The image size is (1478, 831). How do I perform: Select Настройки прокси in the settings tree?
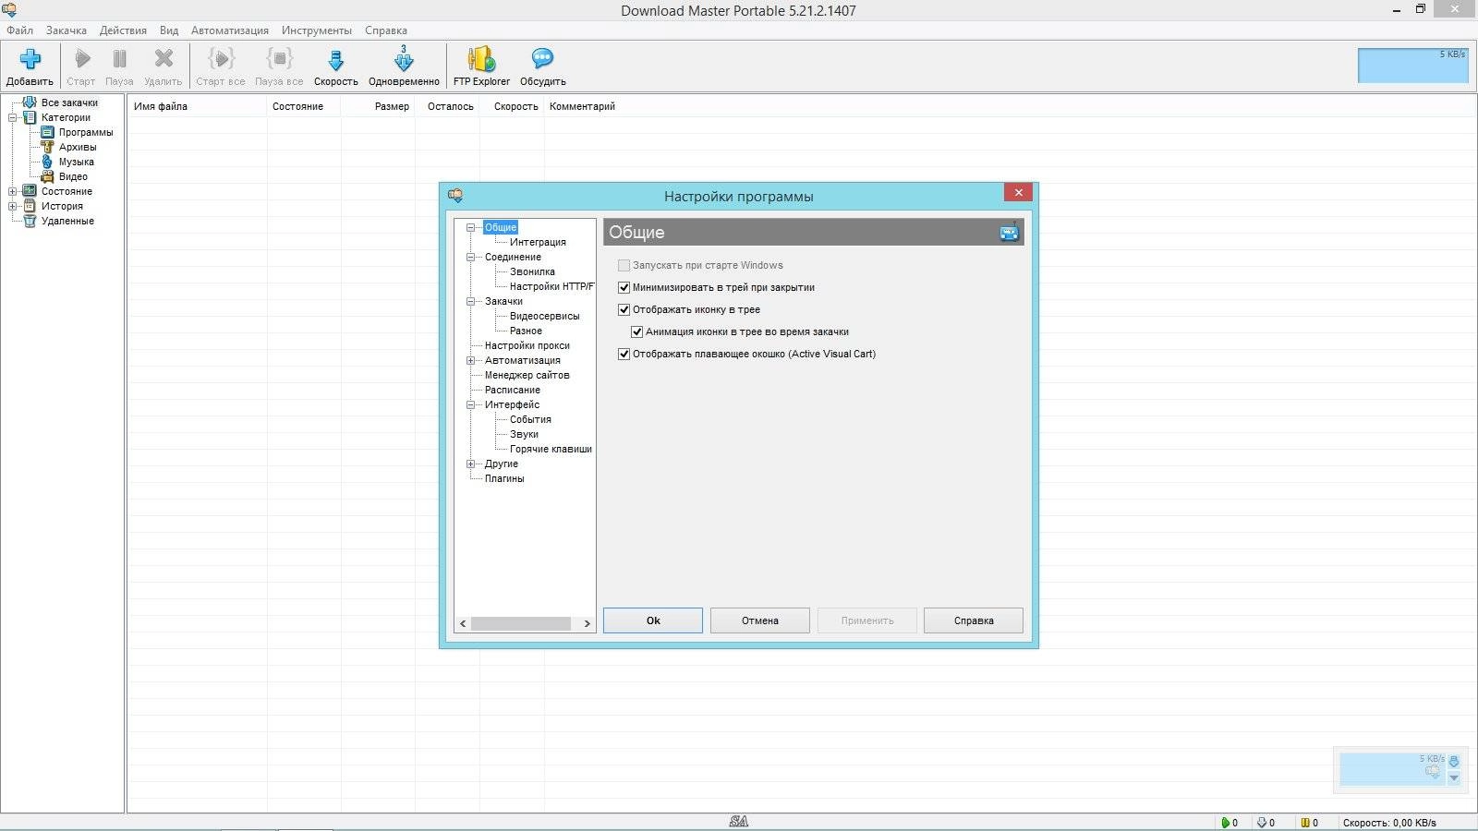tap(527, 345)
